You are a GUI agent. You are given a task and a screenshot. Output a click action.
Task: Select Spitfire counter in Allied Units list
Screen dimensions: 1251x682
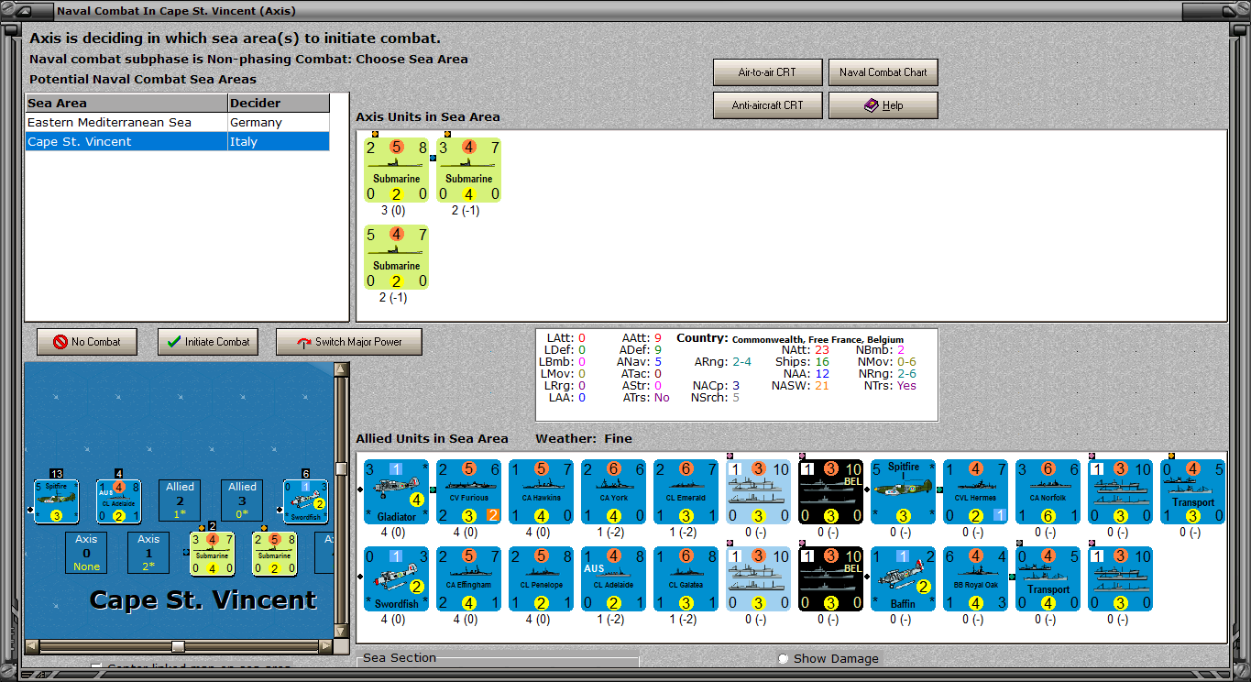point(903,492)
